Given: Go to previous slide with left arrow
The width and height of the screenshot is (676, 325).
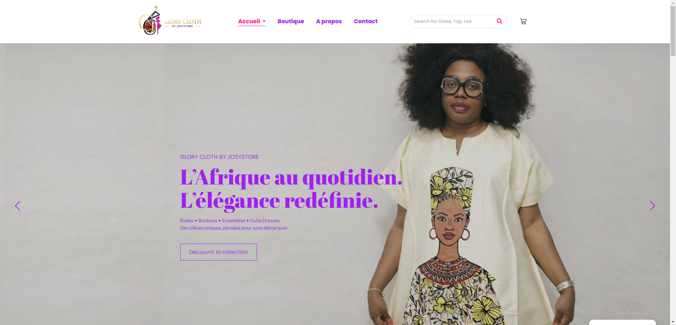Looking at the screenshot, I should pyautogui.click(x=18, y=206).
